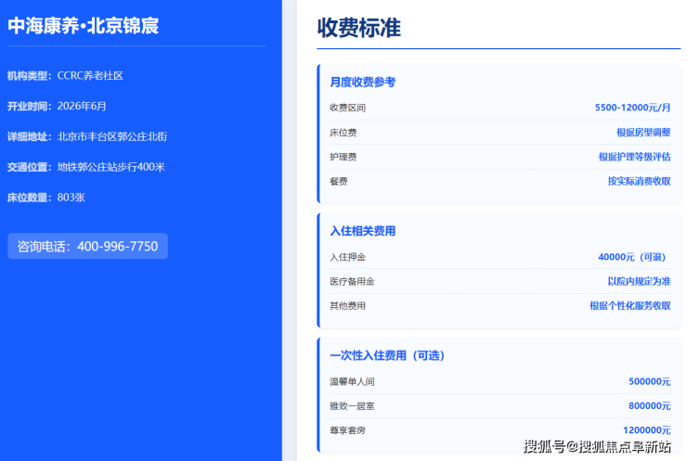Click the value 根据个性化服务收取
Image resolution: width=687 pixels, height=461 pixels.
coord(630,305)
